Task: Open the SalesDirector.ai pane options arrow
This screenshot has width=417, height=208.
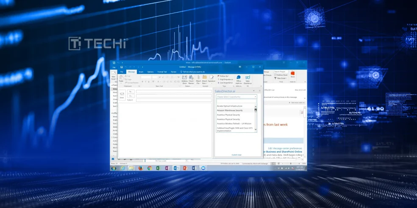Action: (254, 91)
